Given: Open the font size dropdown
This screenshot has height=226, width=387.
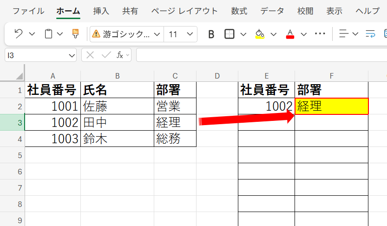Looking at the screenshot, I should [190, 34].
